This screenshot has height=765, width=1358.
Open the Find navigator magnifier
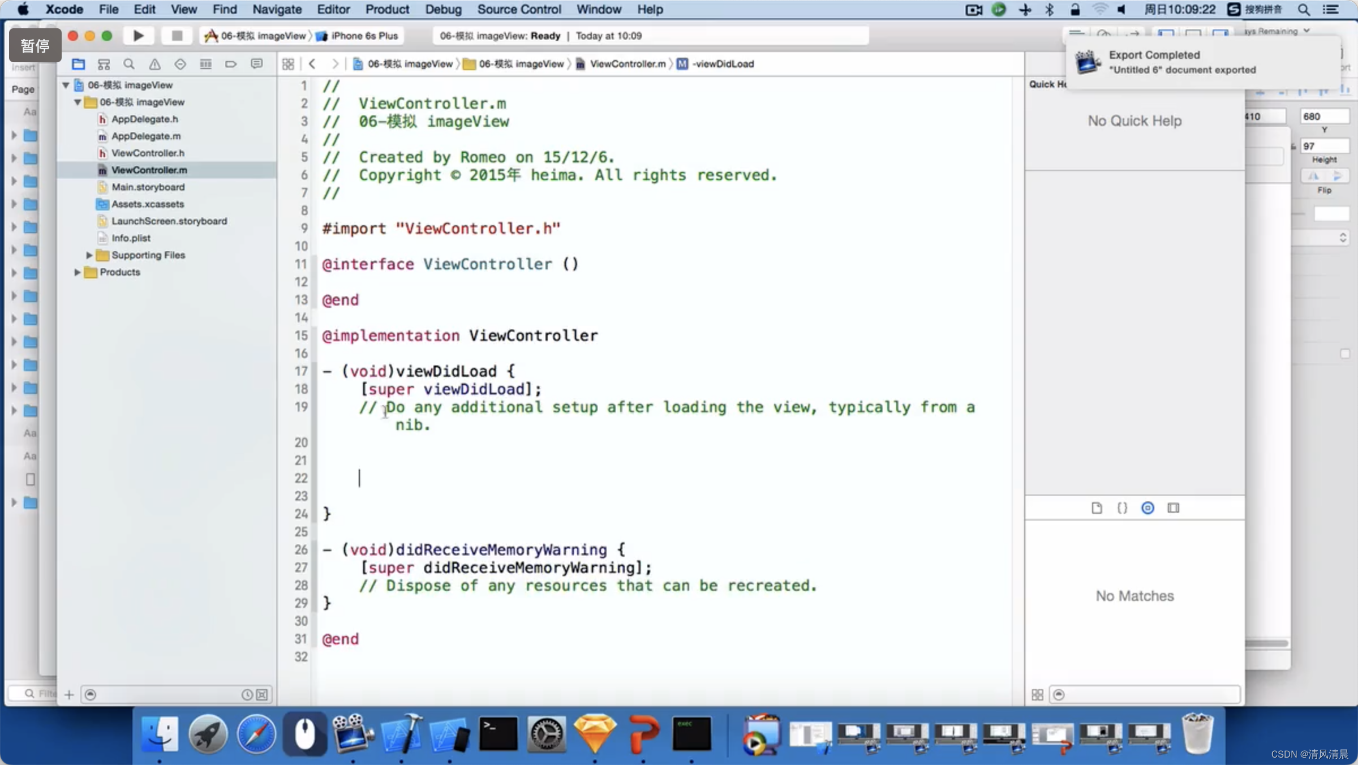[x=129, y=64]
